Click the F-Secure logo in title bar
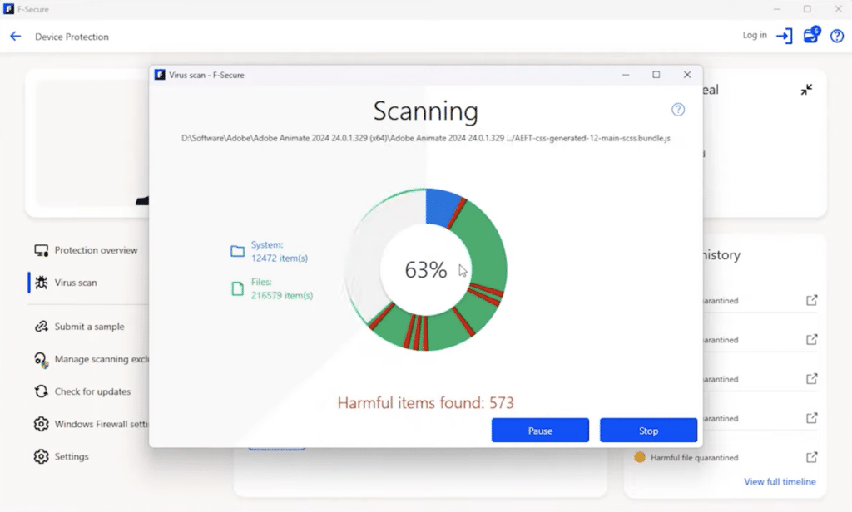This screenshot has height=512, width=852. click(9, 8)
